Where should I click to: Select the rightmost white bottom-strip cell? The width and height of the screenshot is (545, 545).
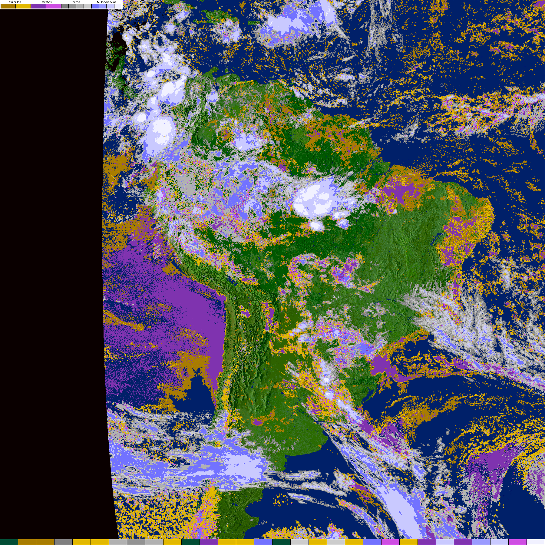tap(536, 542)
